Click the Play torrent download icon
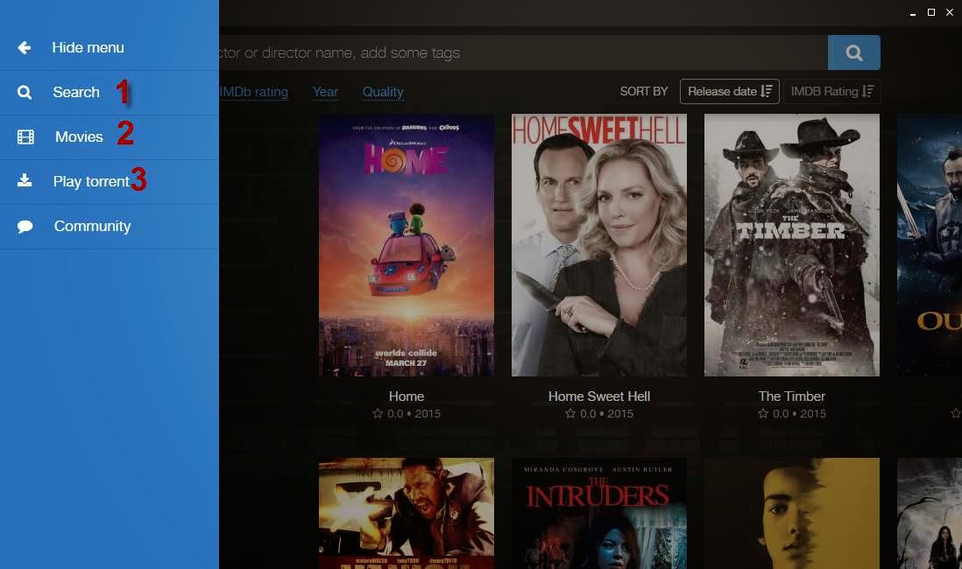962x569 pixels. point(25,180)
